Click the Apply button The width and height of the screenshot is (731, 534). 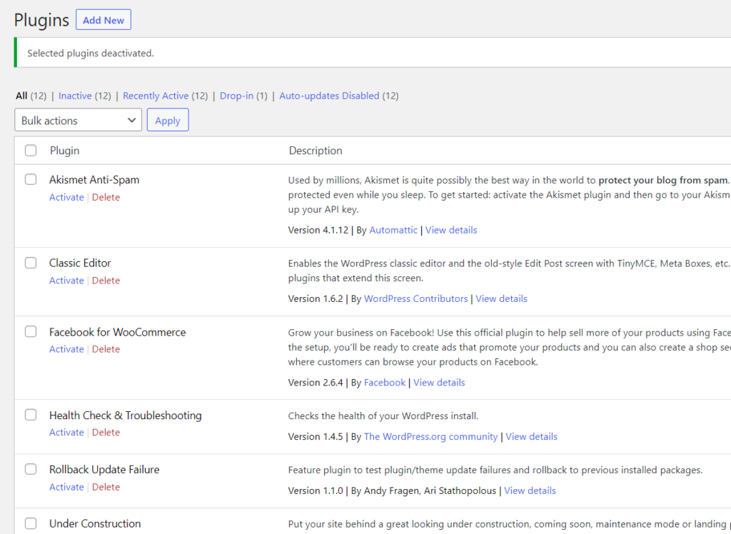(168, 121)
